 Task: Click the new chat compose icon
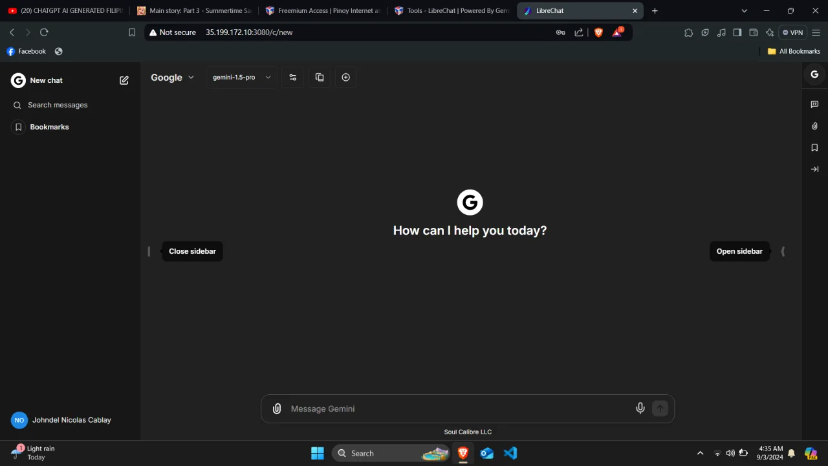tap(124, 80)
